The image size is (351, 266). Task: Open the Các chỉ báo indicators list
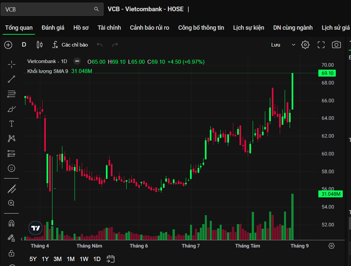(x=75, y=45)
